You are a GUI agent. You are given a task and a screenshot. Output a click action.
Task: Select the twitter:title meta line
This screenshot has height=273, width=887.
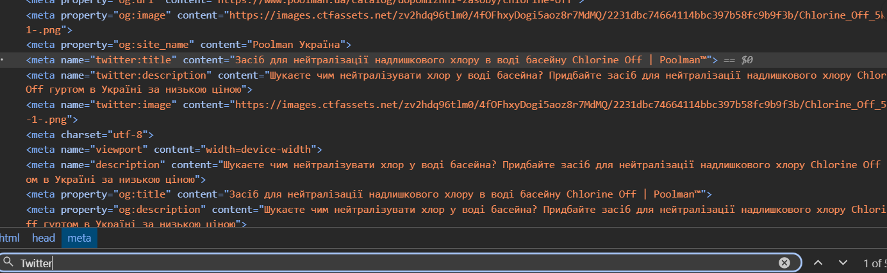[443, 59]
